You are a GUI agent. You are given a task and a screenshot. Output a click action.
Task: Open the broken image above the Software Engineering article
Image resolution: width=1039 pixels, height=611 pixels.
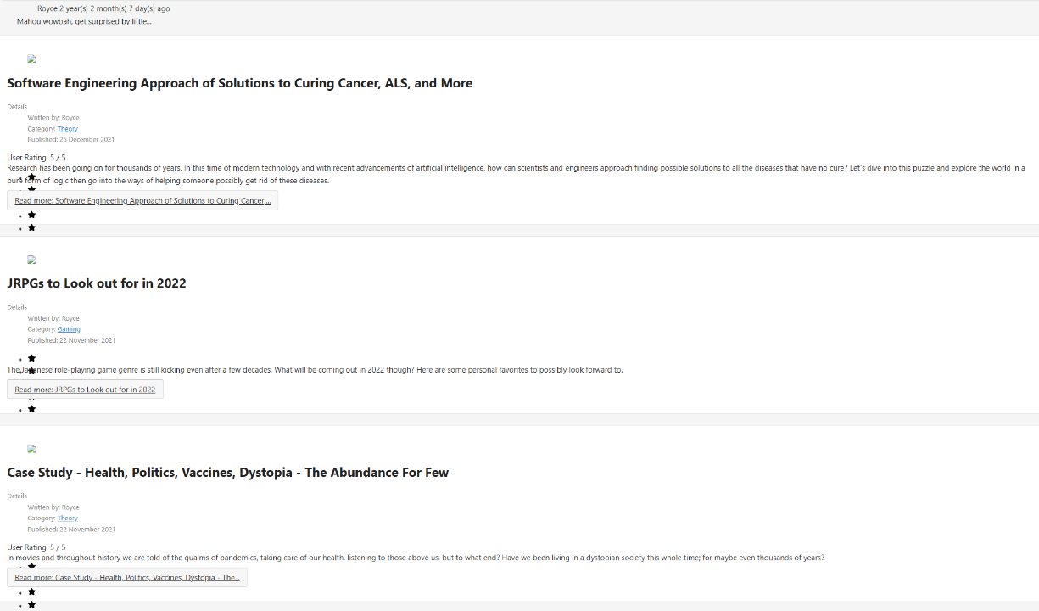click(31, 59)
